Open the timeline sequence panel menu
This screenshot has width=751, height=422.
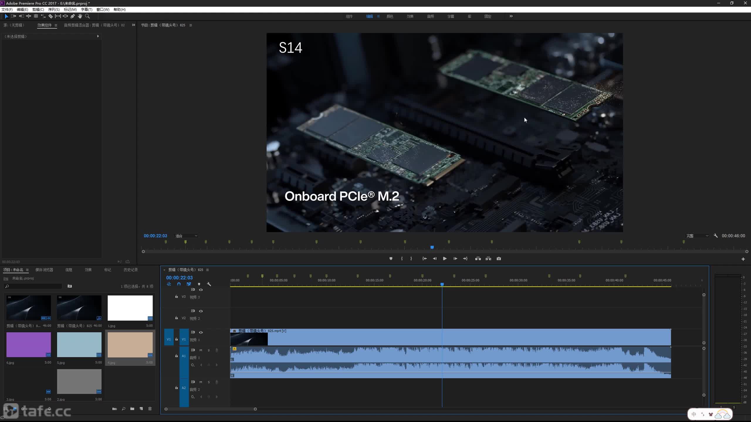207,270
